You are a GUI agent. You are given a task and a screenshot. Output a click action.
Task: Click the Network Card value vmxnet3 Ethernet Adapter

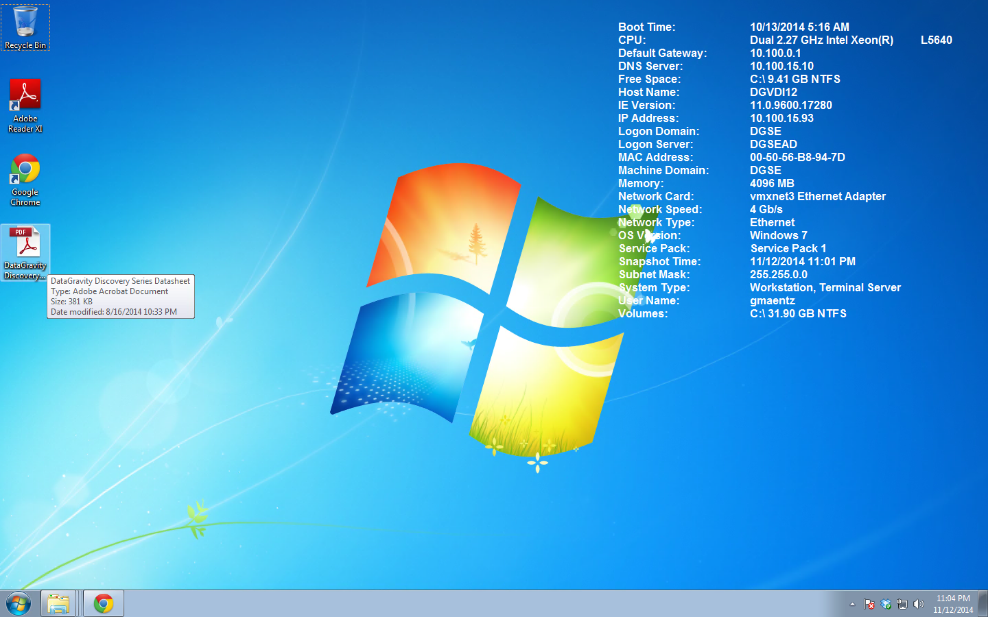818,197
